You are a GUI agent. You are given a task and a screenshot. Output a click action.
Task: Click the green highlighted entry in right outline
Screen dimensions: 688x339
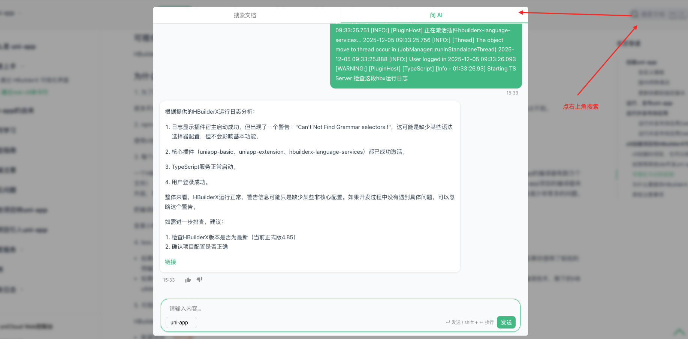click(653, 174)
